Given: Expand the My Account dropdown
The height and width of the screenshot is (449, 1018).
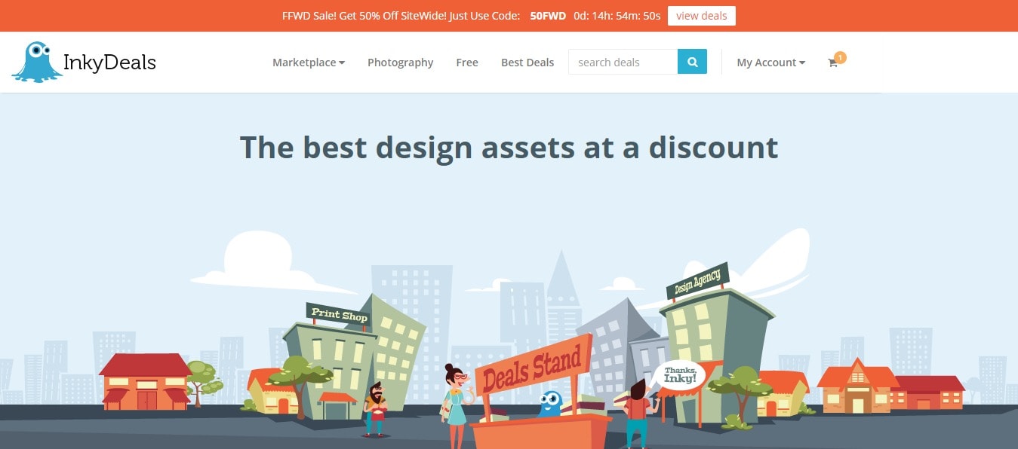Looking at the screenshot, I should [771, 63].
